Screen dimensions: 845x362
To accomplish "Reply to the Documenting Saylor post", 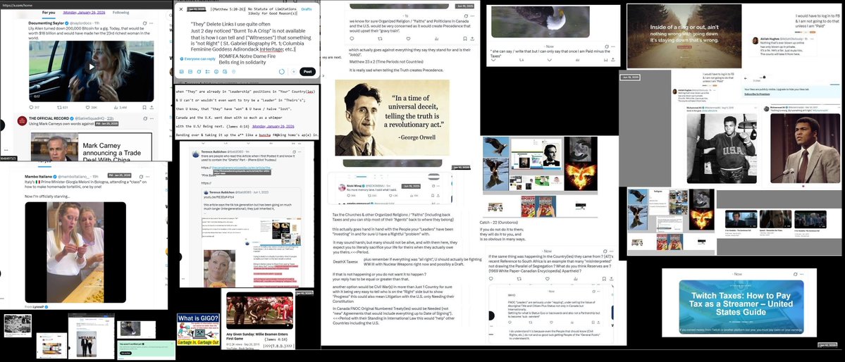I will pos(31,107).
